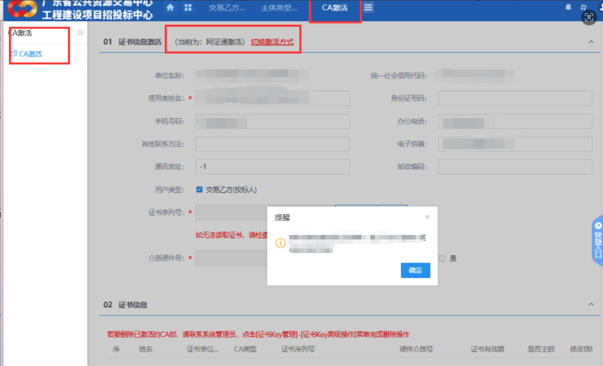Image resolution: width=603 pixels, height=366 pixels.
Task: Collapse the 01 证书信息激活 section
Action: [591, 42]
